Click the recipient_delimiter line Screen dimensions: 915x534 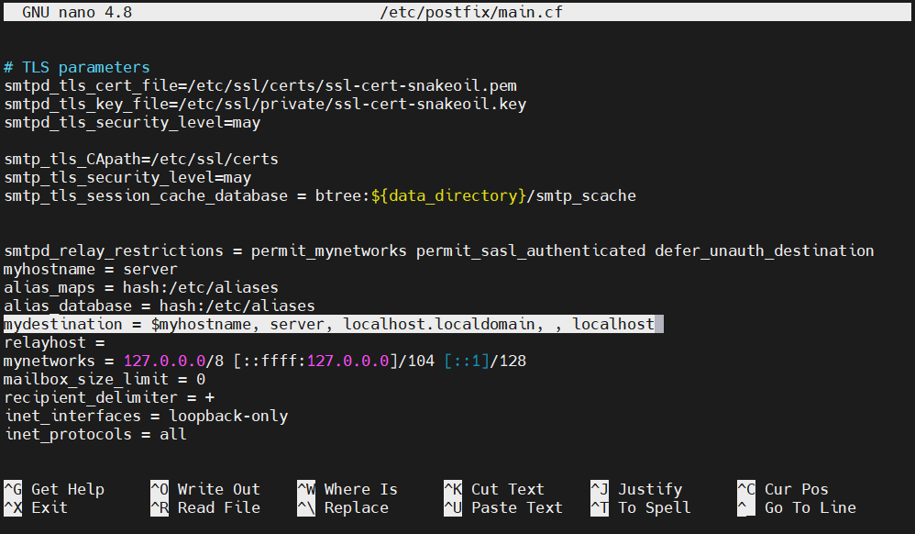coord(109,398)
